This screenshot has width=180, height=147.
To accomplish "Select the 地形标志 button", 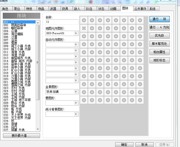I will (x=159, y=60).
